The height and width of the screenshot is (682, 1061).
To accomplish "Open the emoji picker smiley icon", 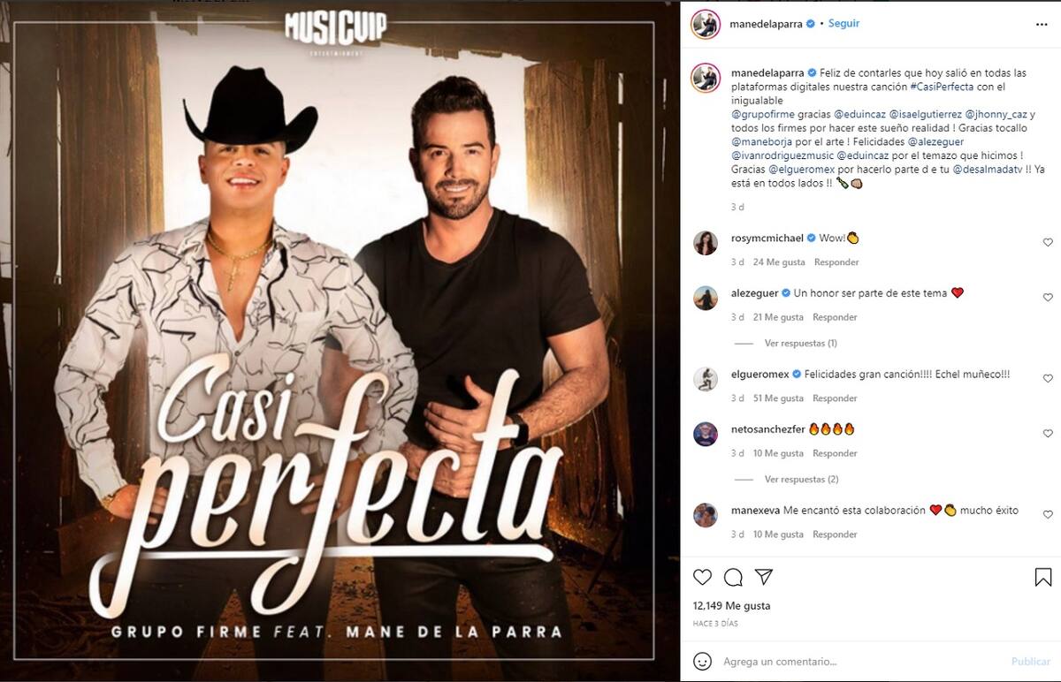I will 702,661.
